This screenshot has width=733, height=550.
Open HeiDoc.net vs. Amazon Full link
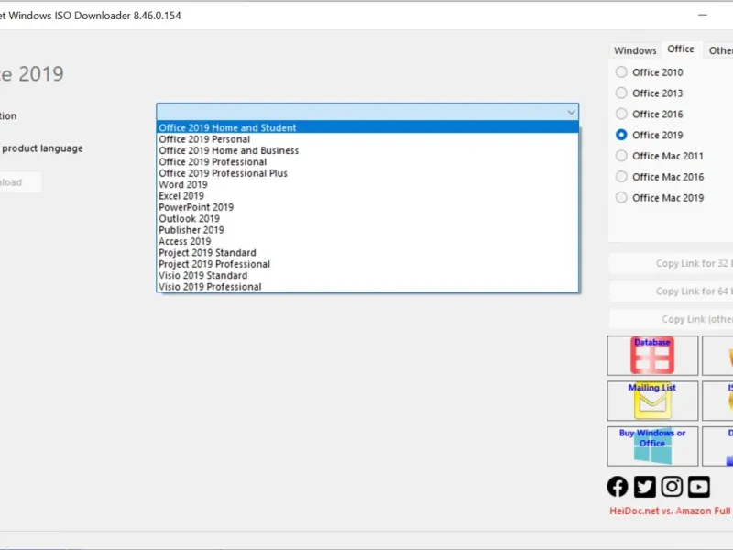click(x=671, y=511)
